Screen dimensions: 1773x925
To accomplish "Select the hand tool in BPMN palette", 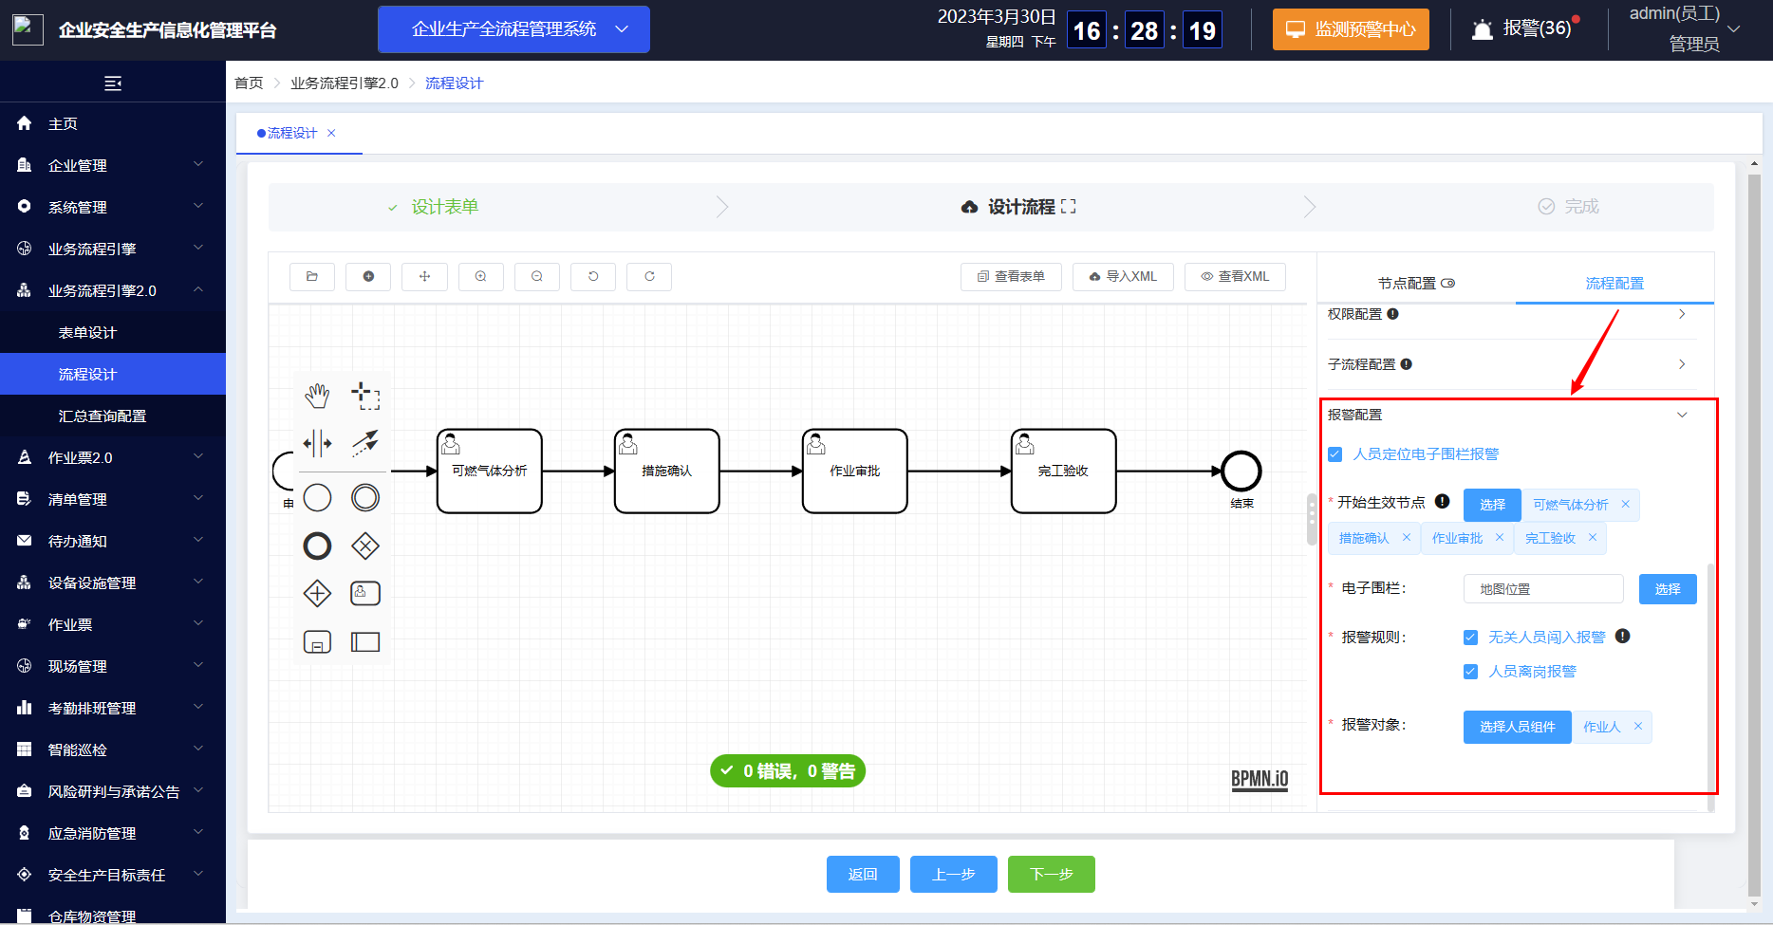I will [317, 396].
